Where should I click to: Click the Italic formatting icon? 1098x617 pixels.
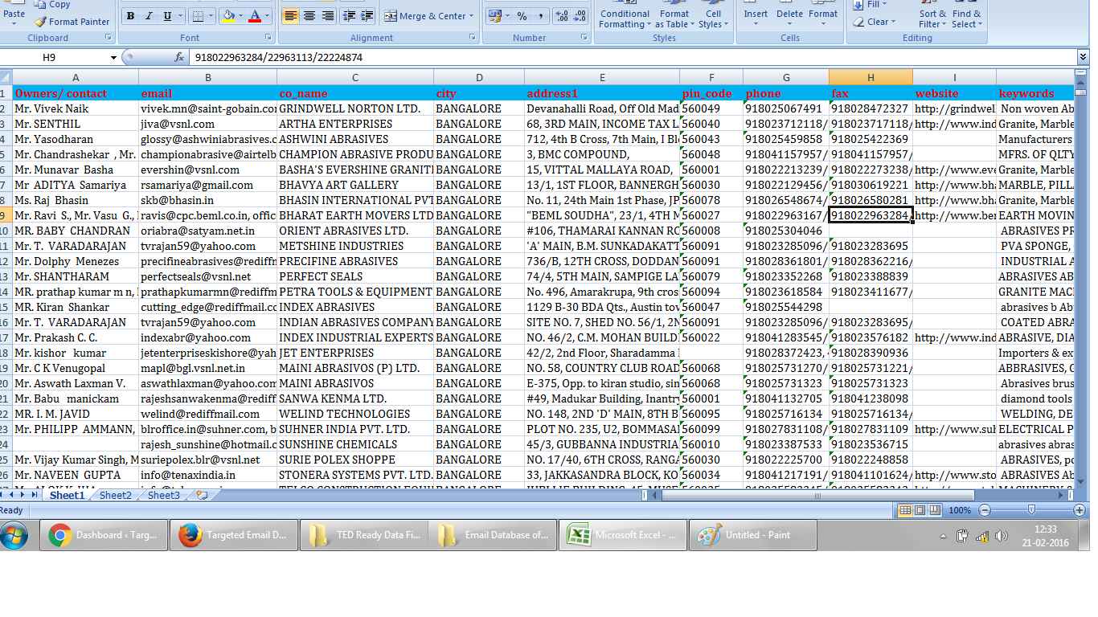[148, 15]
